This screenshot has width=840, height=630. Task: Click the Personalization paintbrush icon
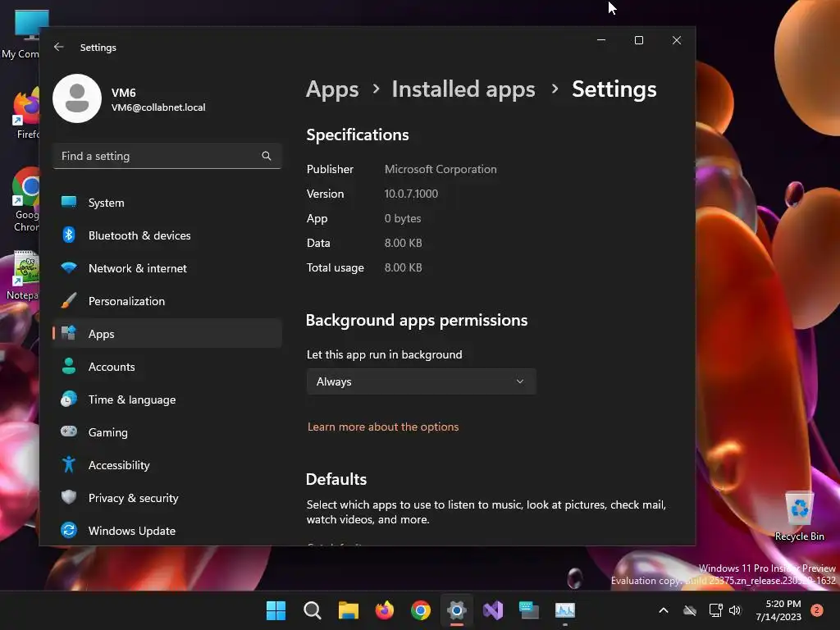coord(69,300)
